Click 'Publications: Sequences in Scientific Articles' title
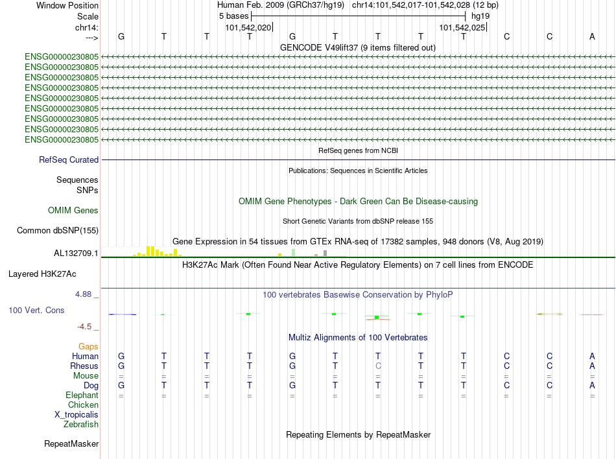The image size is (616, 459). 358,171
